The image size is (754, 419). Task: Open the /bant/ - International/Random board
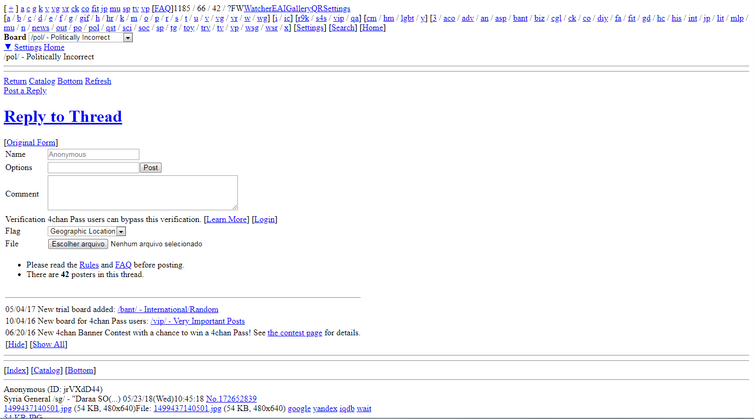coord(168,309)
